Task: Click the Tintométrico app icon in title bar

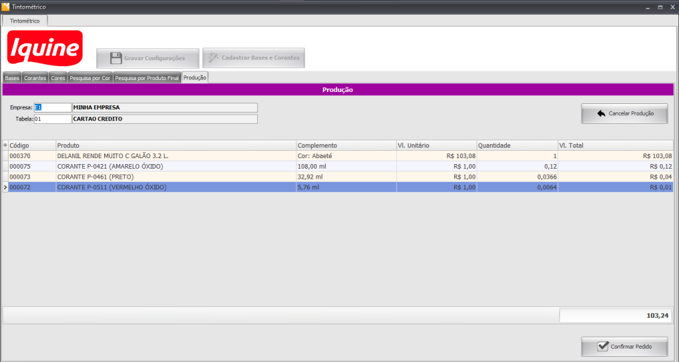Action: click(6, 6)
